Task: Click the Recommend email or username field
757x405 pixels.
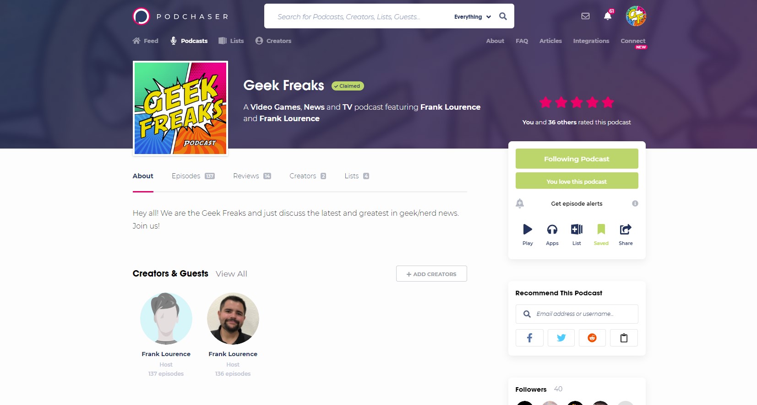Action: [x=582, y=314]
